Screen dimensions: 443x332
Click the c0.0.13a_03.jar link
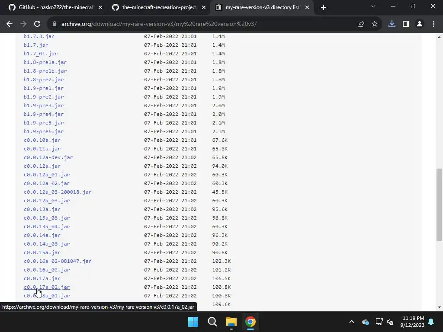tap(47, 218)
